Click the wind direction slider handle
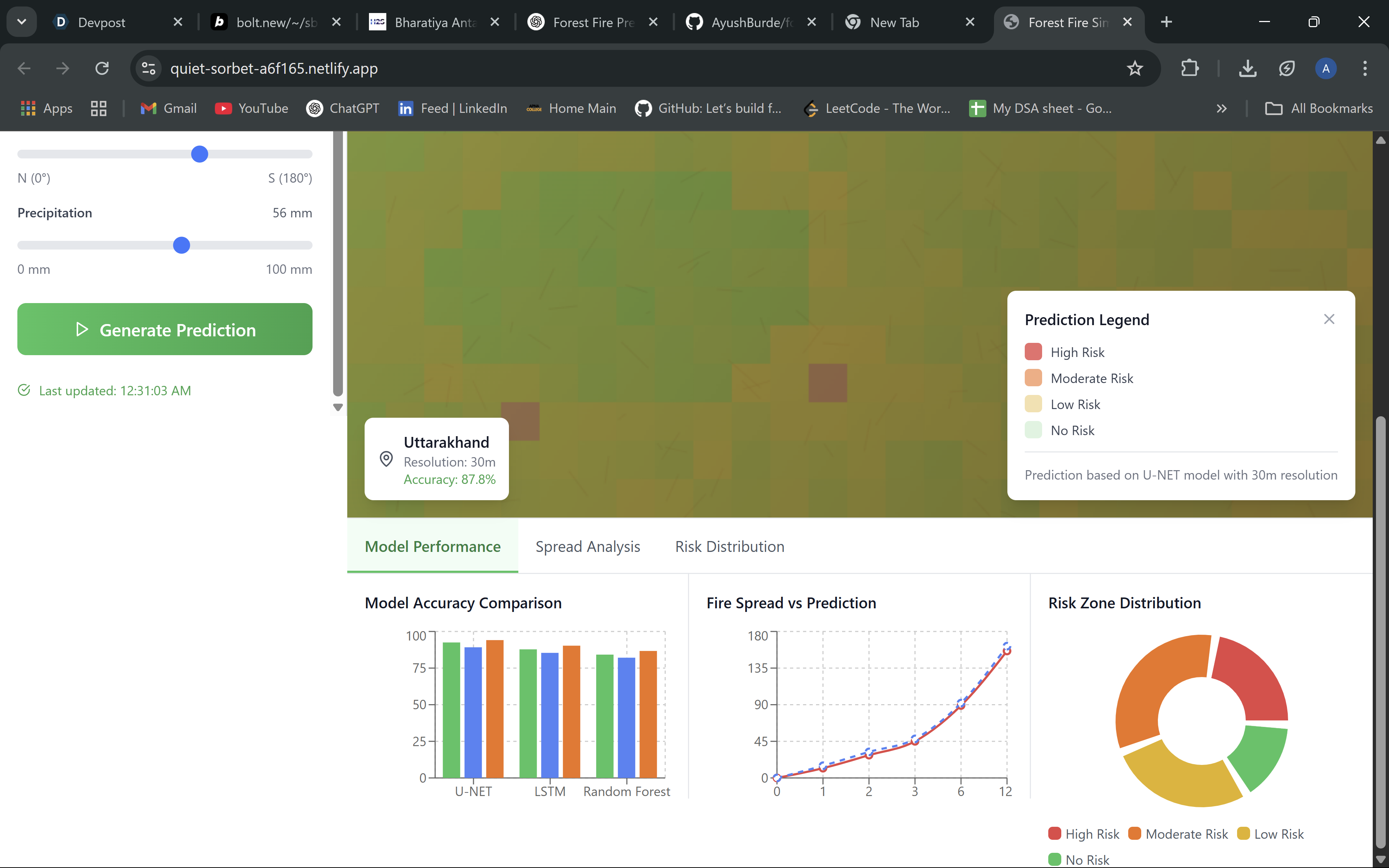 coord(199,154)
